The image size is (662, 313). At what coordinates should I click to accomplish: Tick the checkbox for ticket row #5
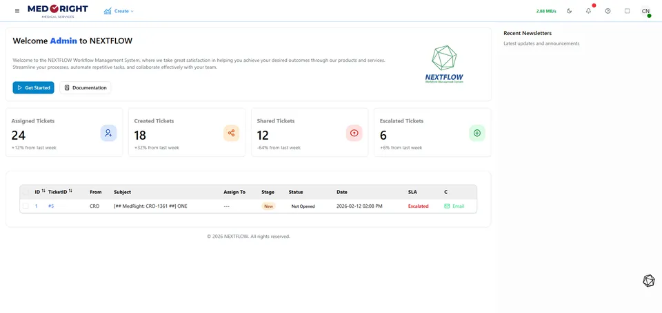[26, 206]
